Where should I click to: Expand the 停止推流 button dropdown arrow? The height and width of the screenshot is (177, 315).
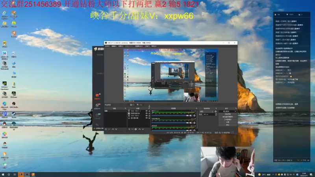(x=235, y=111)
